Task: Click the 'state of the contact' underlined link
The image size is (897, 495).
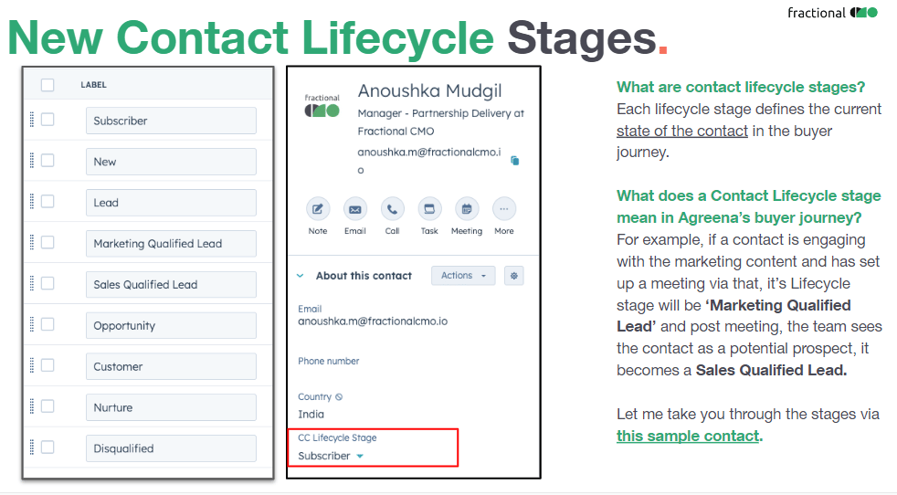Action: (x=682, y=131)
